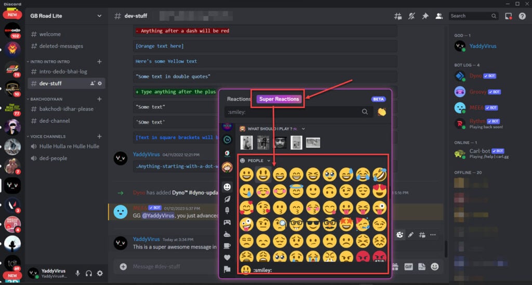Open the Threads icon in the channel header
Screen dimensions: 532x285
click(397, 16)
